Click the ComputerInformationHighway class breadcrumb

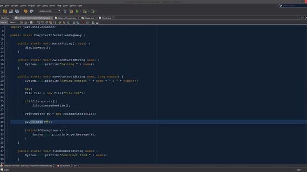27,166
